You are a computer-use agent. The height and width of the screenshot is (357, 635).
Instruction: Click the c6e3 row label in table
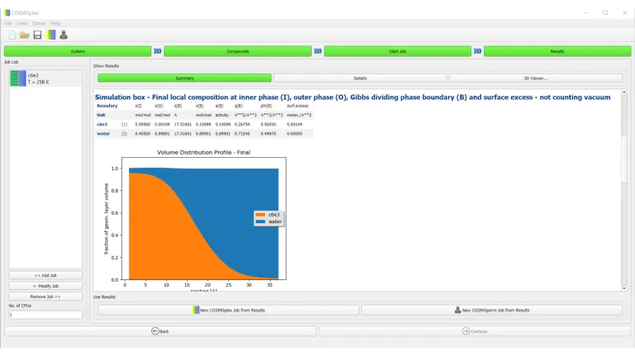click(102, 124)
